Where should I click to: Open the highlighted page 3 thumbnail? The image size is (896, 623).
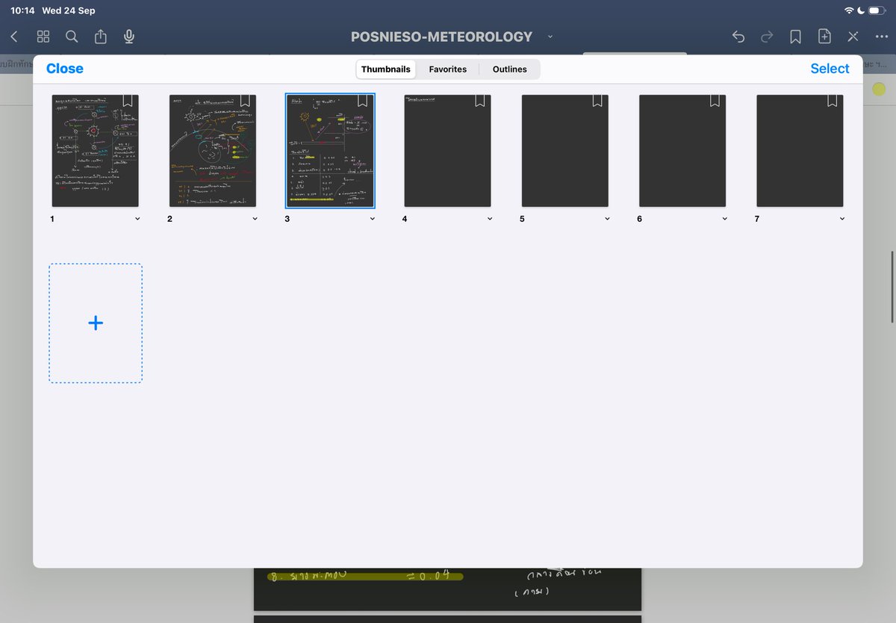(x=330, y=151)
